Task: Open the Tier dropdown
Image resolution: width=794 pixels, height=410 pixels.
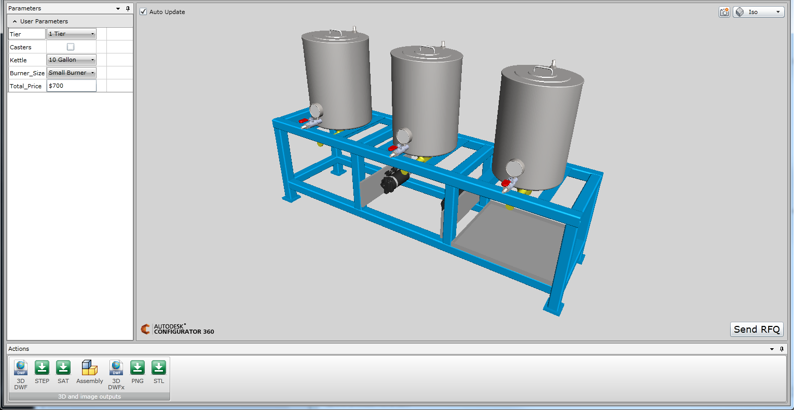Action: point(72,34)
